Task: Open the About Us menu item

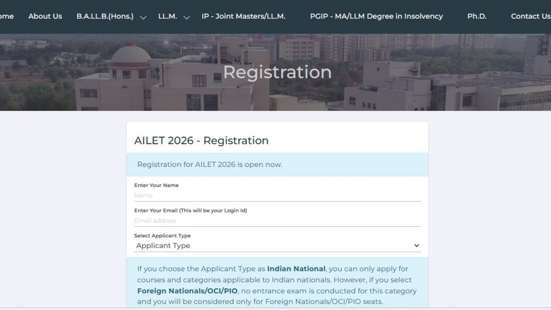Action: tap(45, 16)
